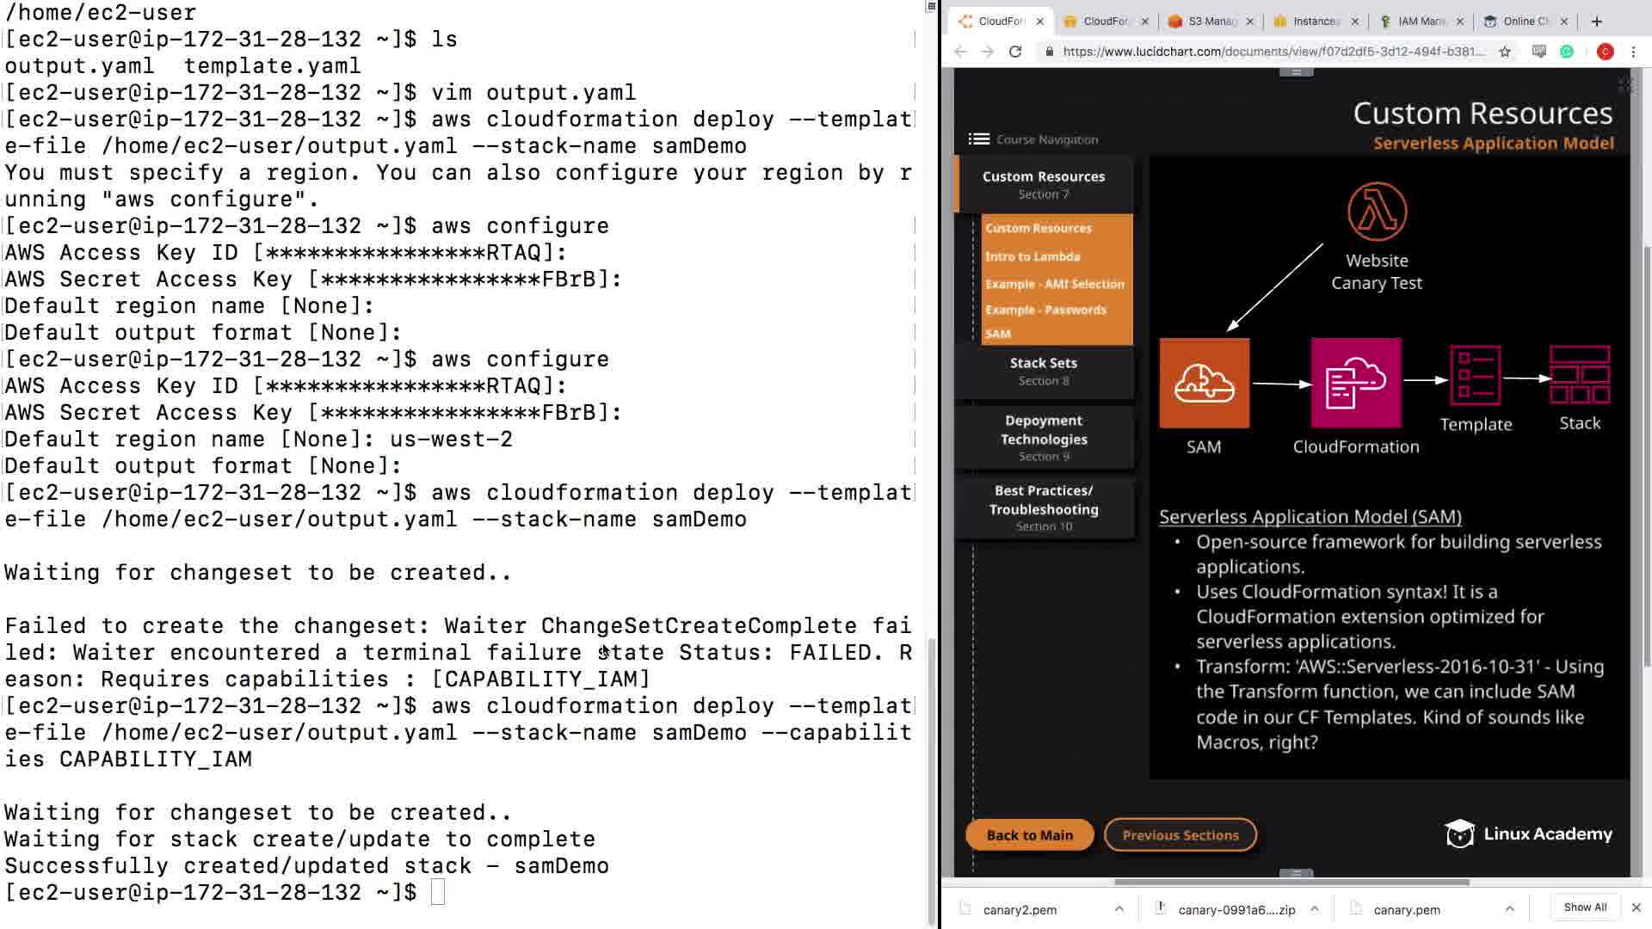The image size is (1652, 929).
Task: Open Chrome three-dot menu
Action: (x=1633, y=52)
